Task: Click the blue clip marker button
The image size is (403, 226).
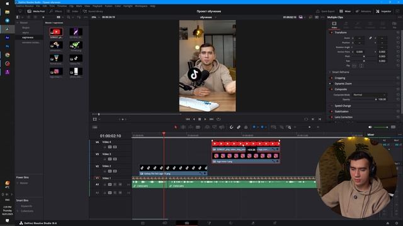Action: coord(262,127)
